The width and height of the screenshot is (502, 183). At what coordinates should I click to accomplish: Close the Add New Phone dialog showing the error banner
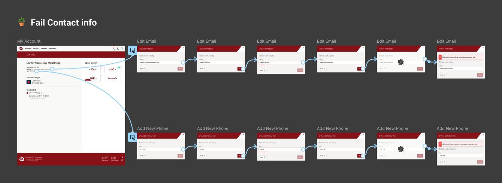483,134
